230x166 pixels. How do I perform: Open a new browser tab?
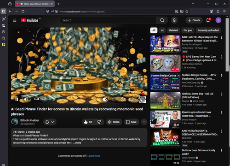click(x=58, y=4)
